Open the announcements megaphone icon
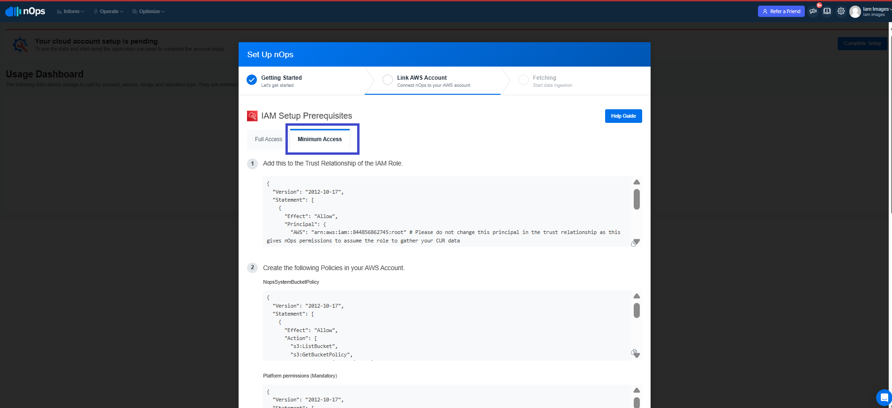Viewport: 892px width, 408px height. pos(813,11)
